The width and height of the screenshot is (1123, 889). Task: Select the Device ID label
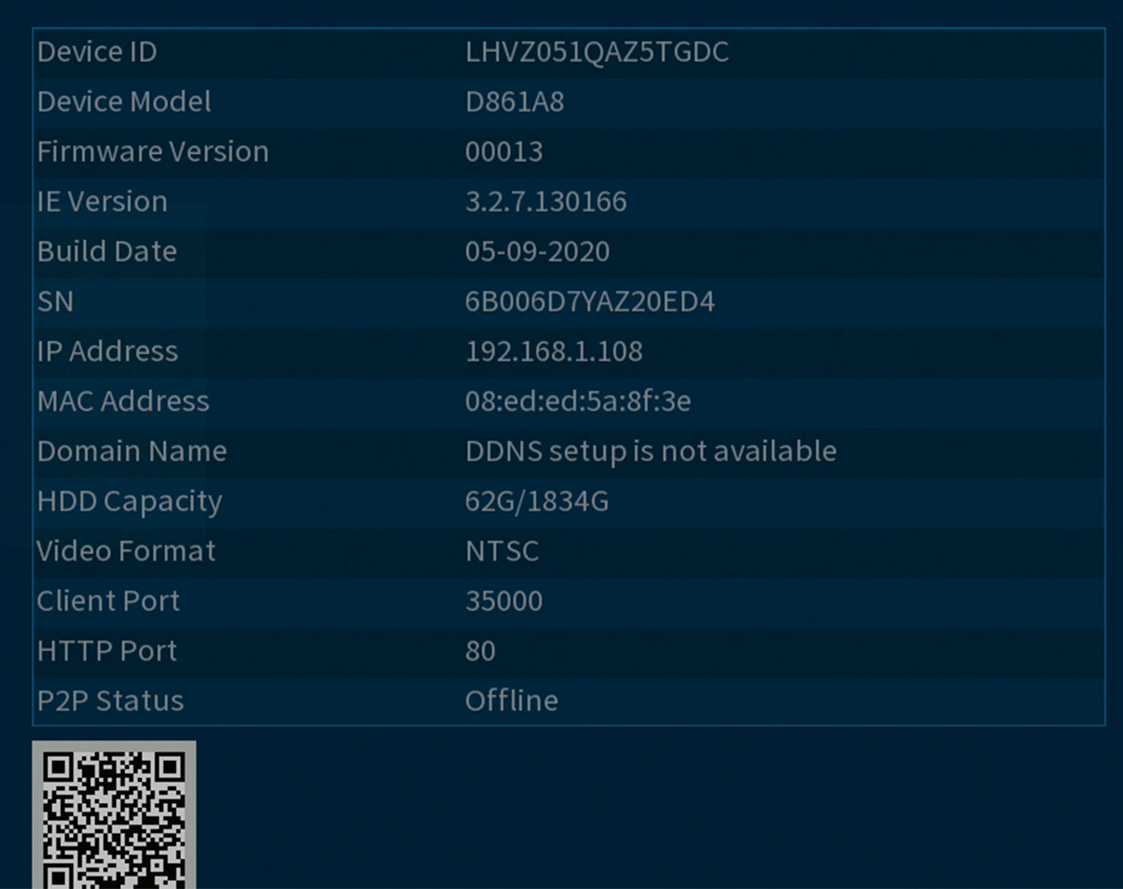[97, 52]
